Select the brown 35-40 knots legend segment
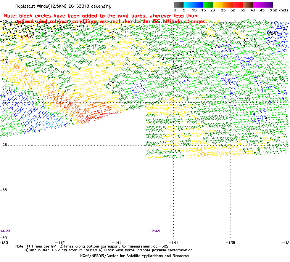The width and height of the screenshot is (290, 262). (248, 5)
